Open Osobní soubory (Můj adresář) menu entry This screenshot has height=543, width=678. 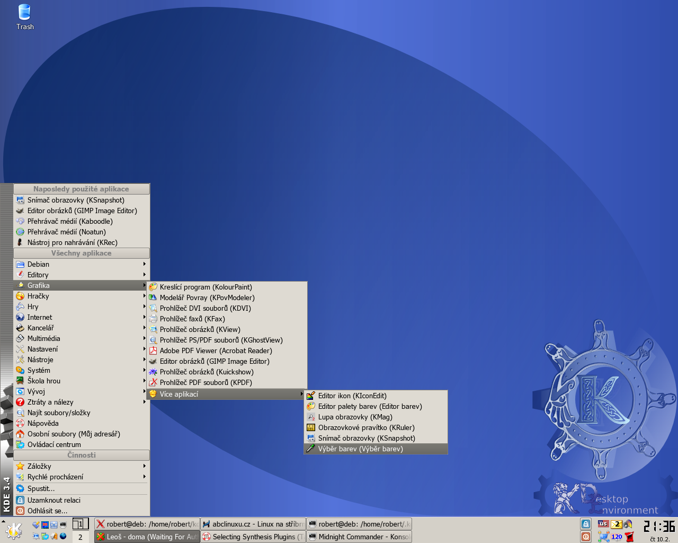click(82, 434)
